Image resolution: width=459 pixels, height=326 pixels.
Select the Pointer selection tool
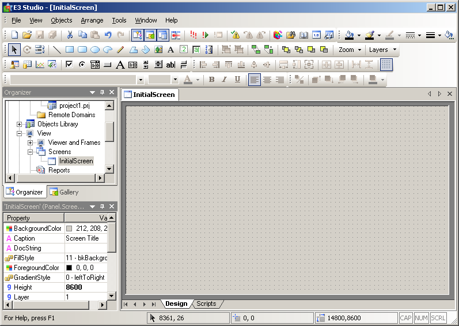pyautogui.click(x=14, y=50)
